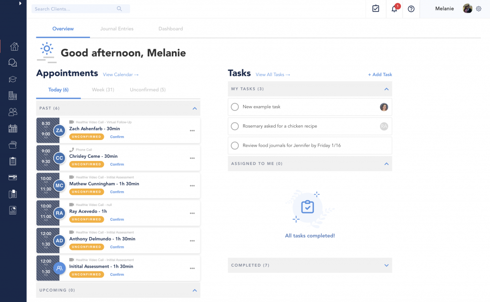Open more options for Ray Acevedo appointment

pyautogui.click(x=192, y=214)
